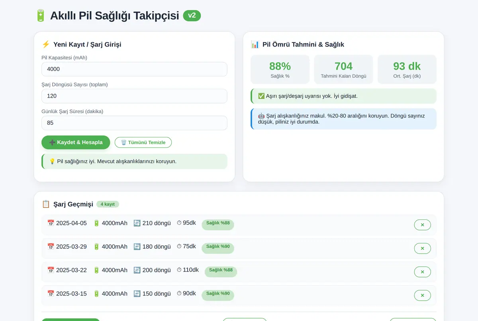Click the calendar icon for 2025-04-05

(51, 223)
